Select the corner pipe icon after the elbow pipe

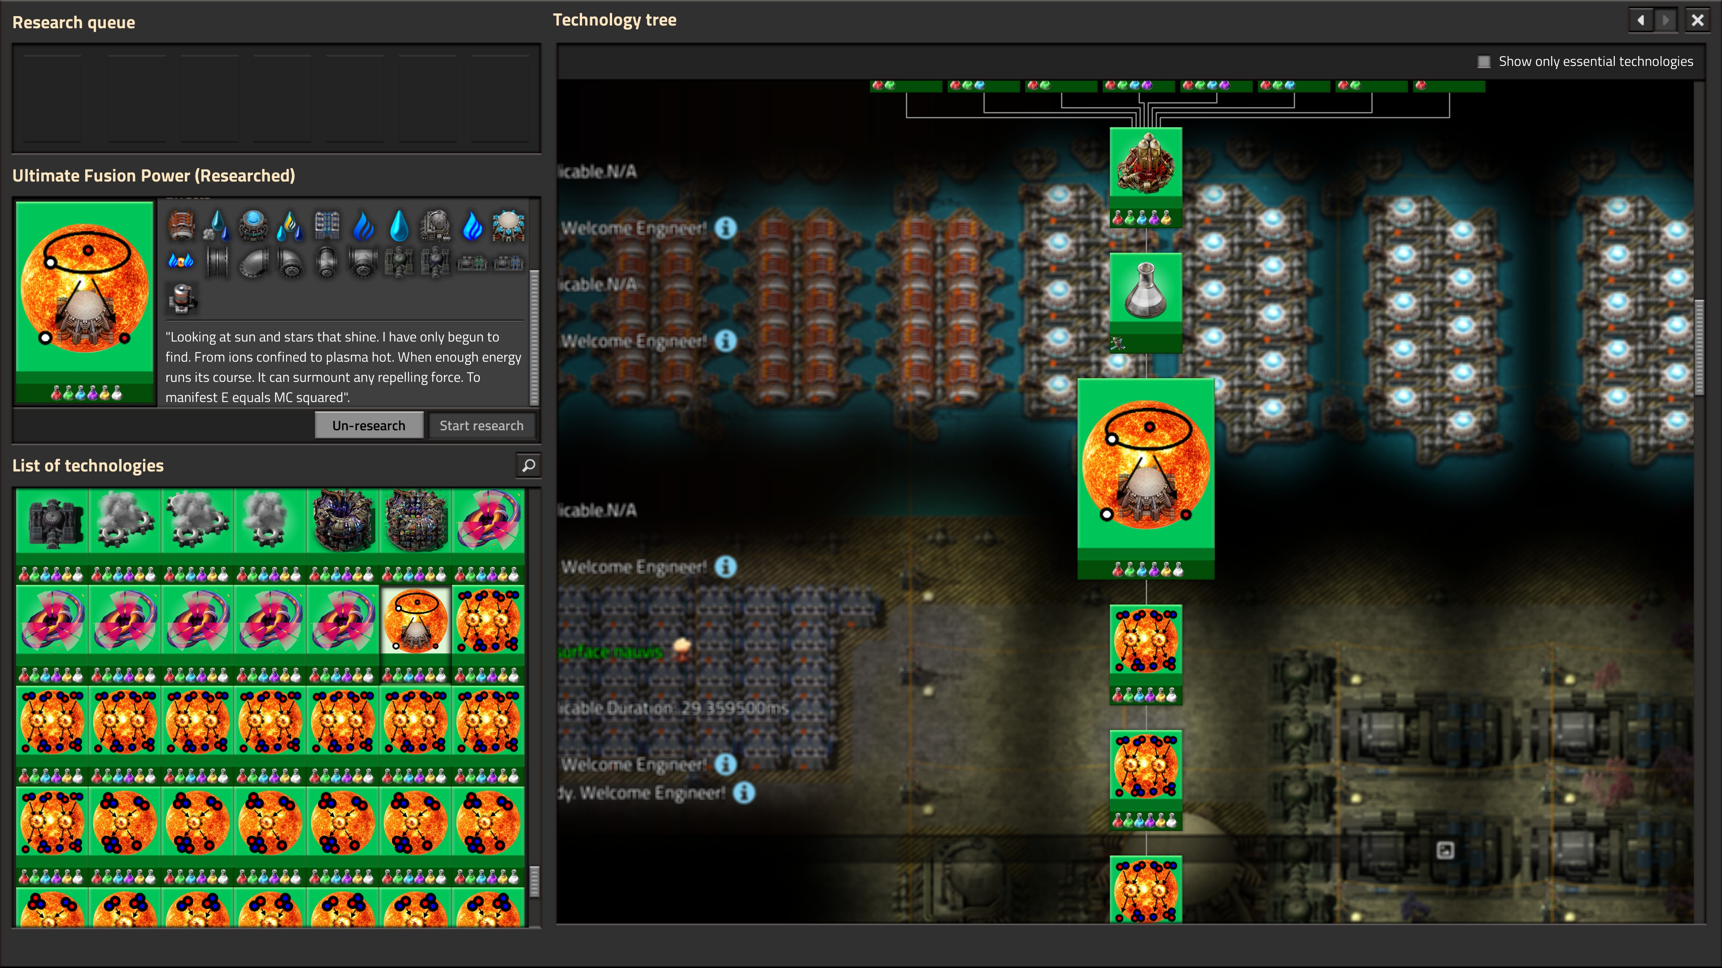(290, 262)
